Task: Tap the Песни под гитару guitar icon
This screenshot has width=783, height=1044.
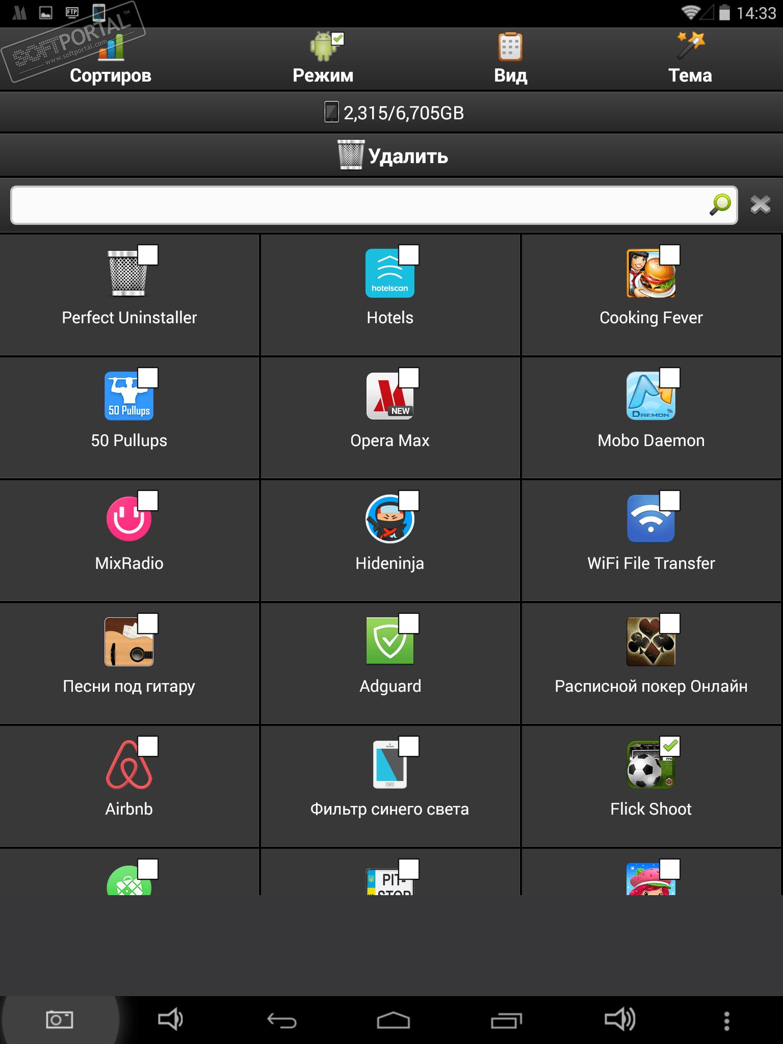Action: 129,642
